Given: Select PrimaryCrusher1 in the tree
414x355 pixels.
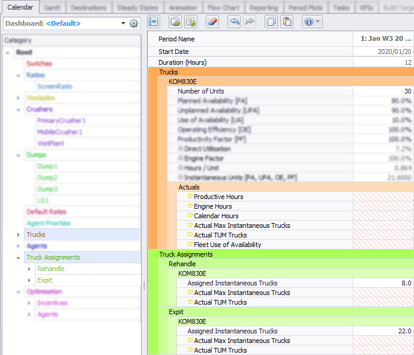Looking at the screenshot, I should pyautogui.click(x=61, y=121).
